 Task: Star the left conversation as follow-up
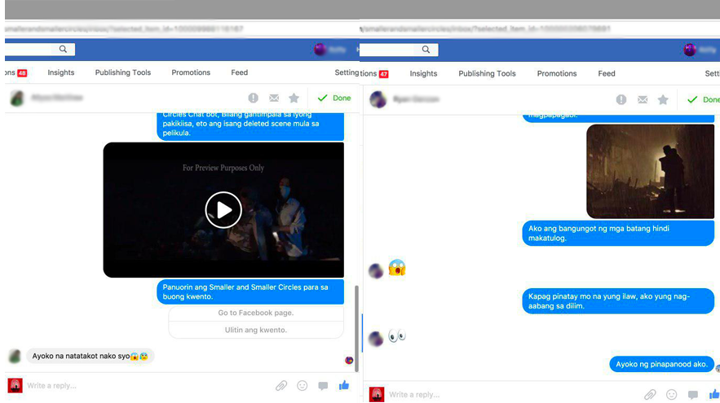tap(294, 98)
